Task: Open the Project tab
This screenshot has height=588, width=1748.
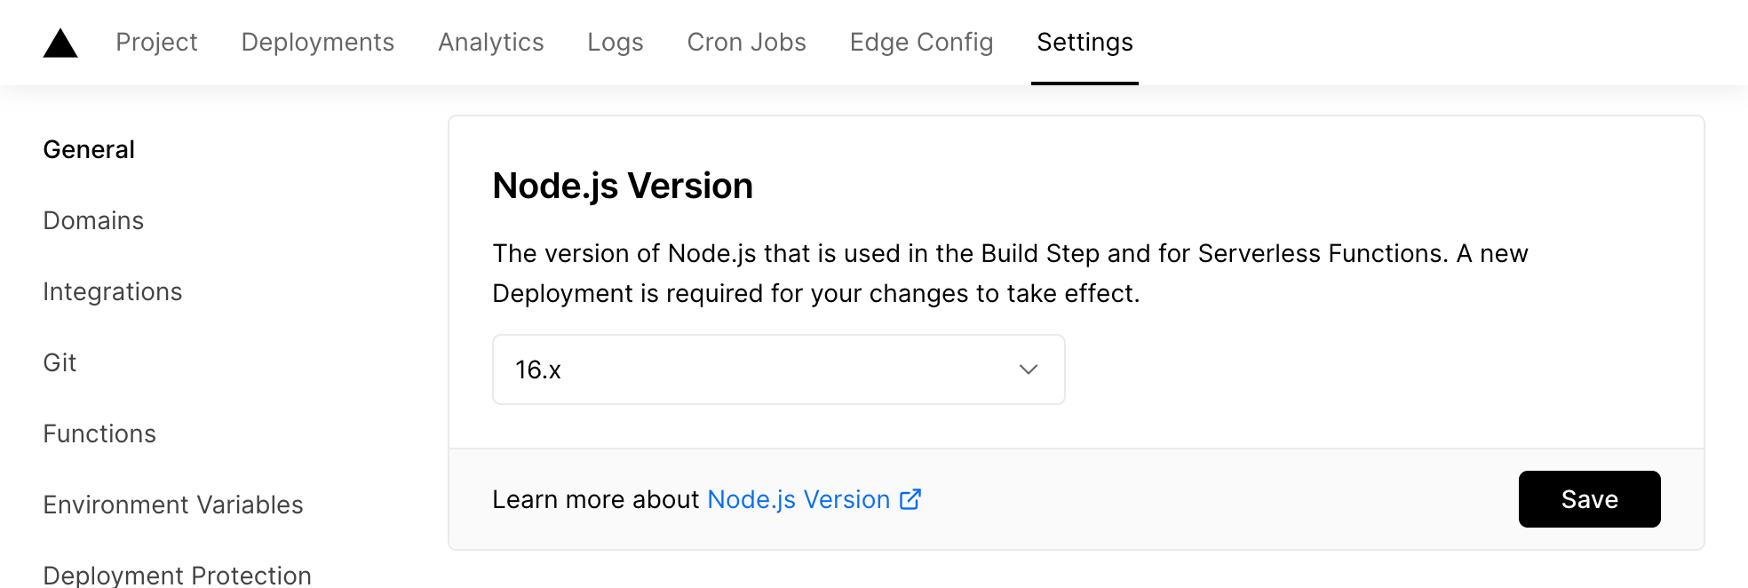Action: point(156,42)
